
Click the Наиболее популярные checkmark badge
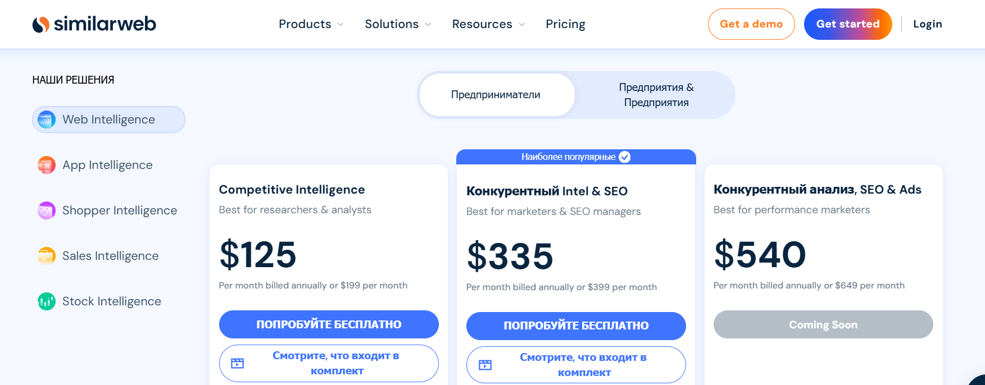coord(625,157)
